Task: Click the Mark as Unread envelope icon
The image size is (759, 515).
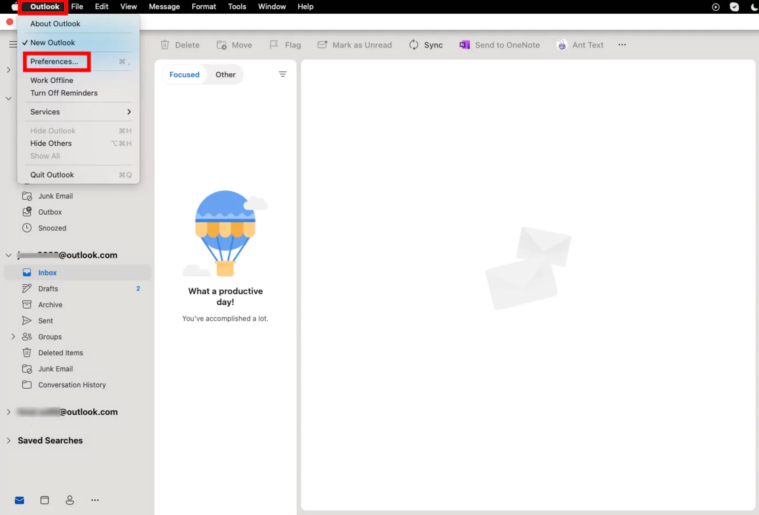Action: point(322,44)
